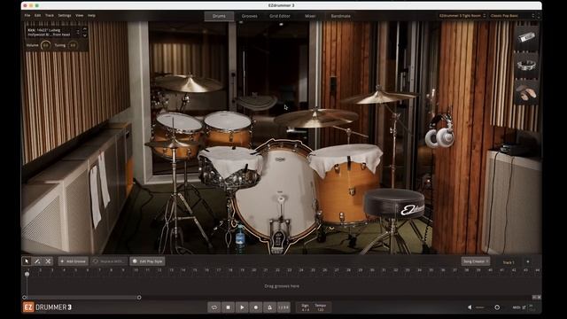
Task: Switch to the Mixer tab
Action: (x=310, y=16)
